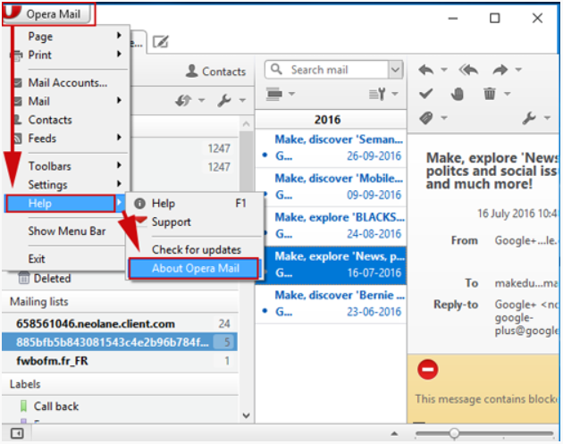
Task: Open dropdown next to mail panel wrench
Action: [243, 100]
